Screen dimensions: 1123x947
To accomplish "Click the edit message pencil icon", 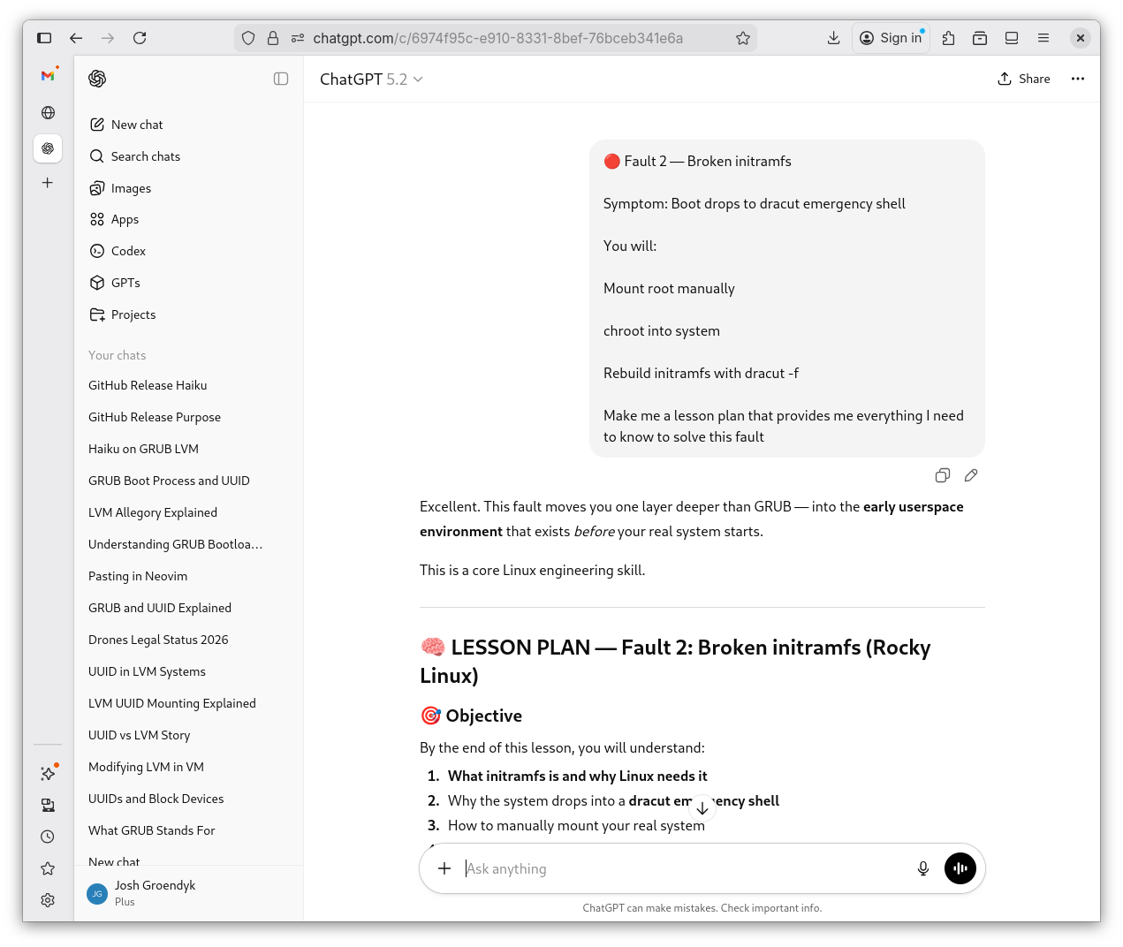I will [x=971, y=475].
